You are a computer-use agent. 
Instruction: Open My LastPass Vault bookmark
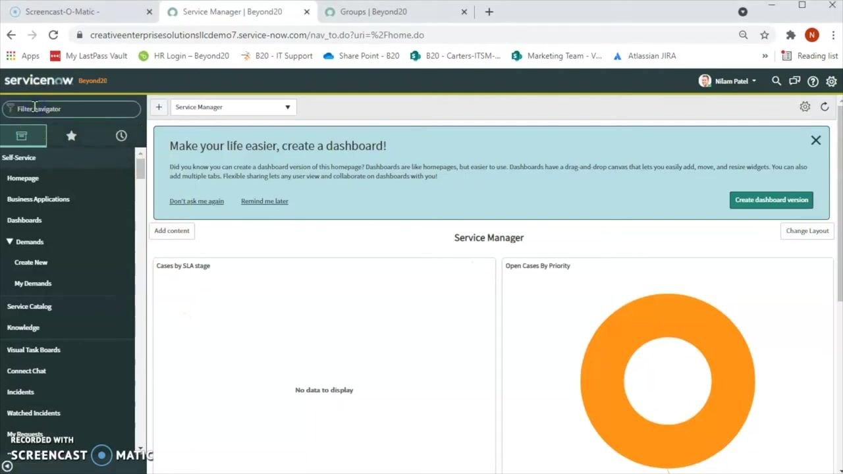(88, 56)
